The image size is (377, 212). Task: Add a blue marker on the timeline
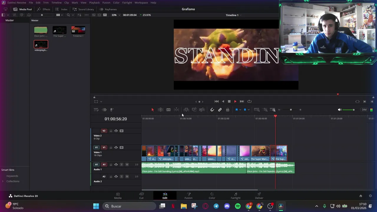pos(245,110)
